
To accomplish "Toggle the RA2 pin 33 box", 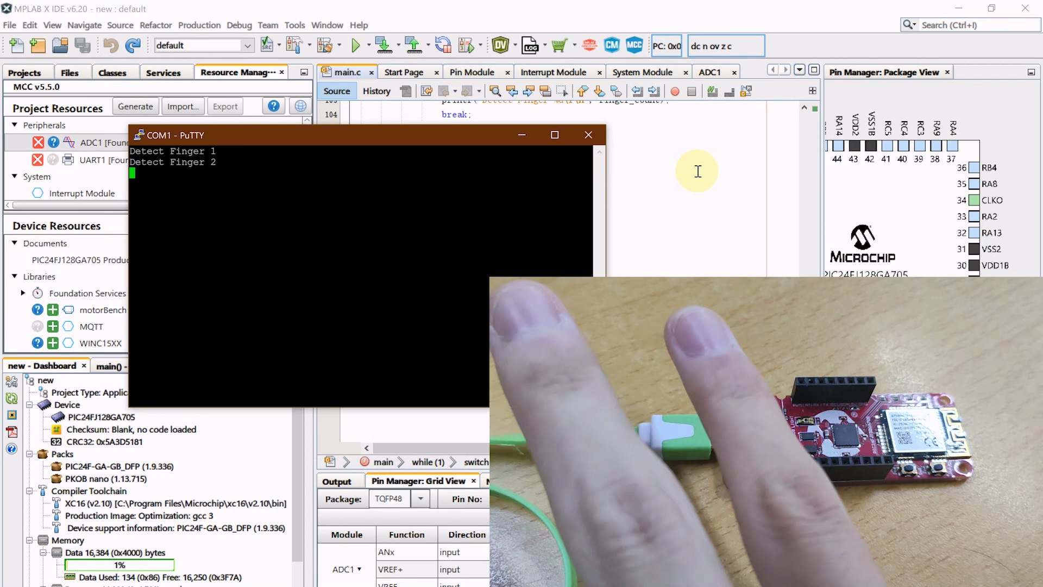I will (974, 217).
